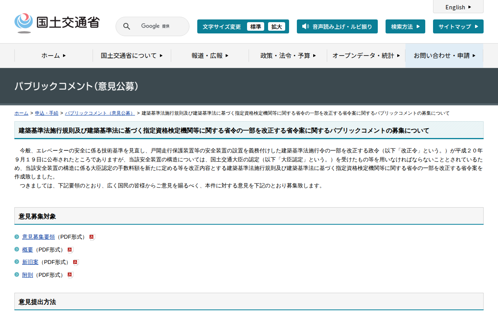Image resolution: width=498 pixels, height=311 pixels.
Task: Go to パブリックコメント(意見公募) breadcrumb link
Action: coord(100,113)
